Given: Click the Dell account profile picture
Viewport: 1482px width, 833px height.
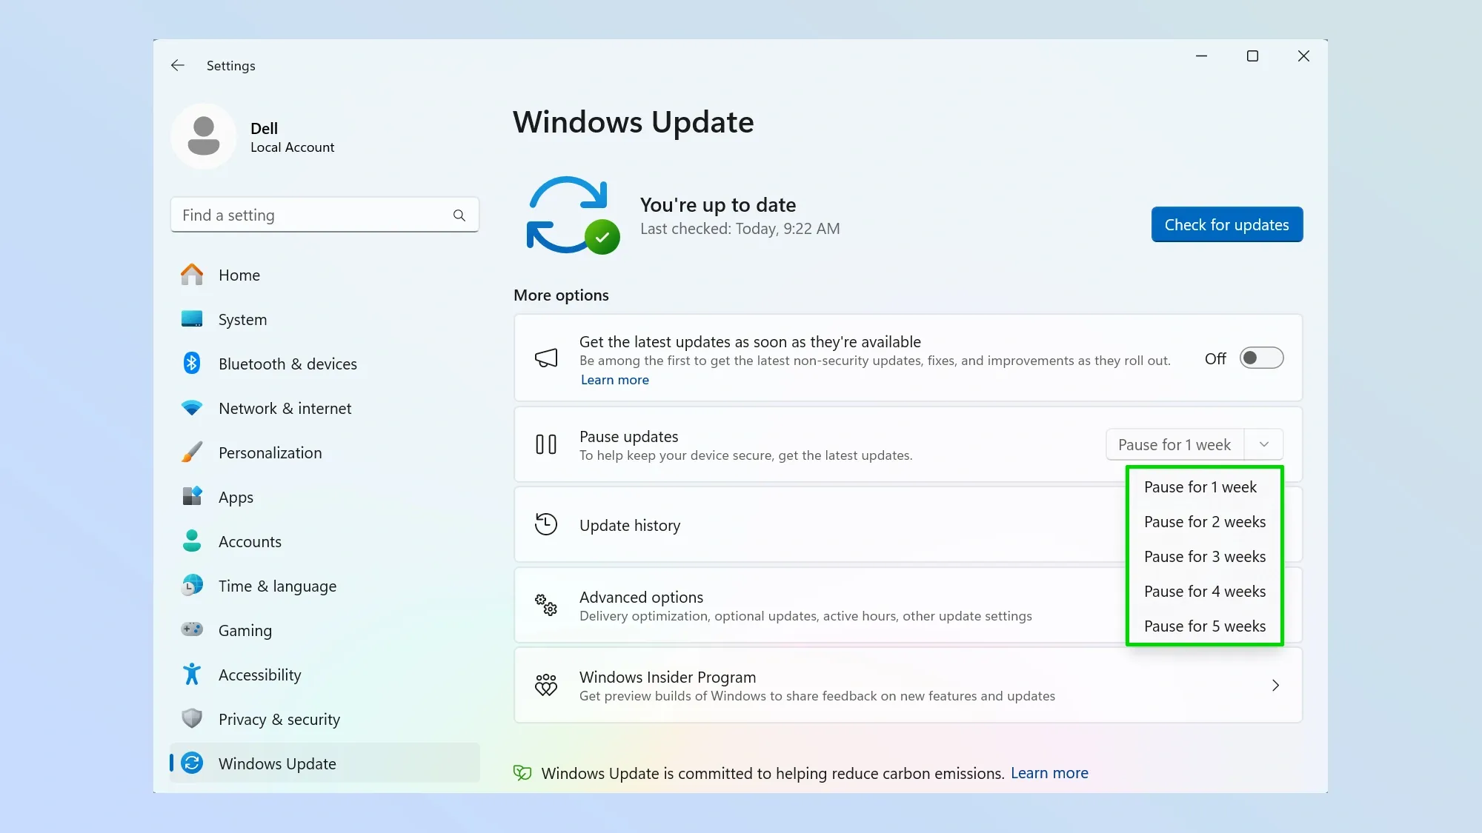Looking at the screenshot, I should [x=204, y=136].
